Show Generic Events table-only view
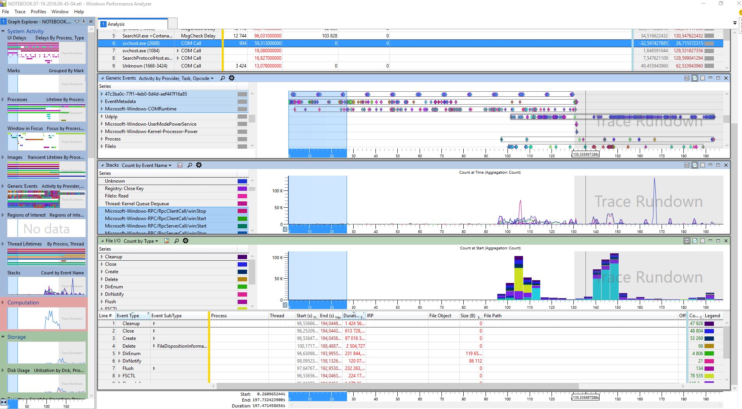The image size is (742, 409). click(703, 78)
